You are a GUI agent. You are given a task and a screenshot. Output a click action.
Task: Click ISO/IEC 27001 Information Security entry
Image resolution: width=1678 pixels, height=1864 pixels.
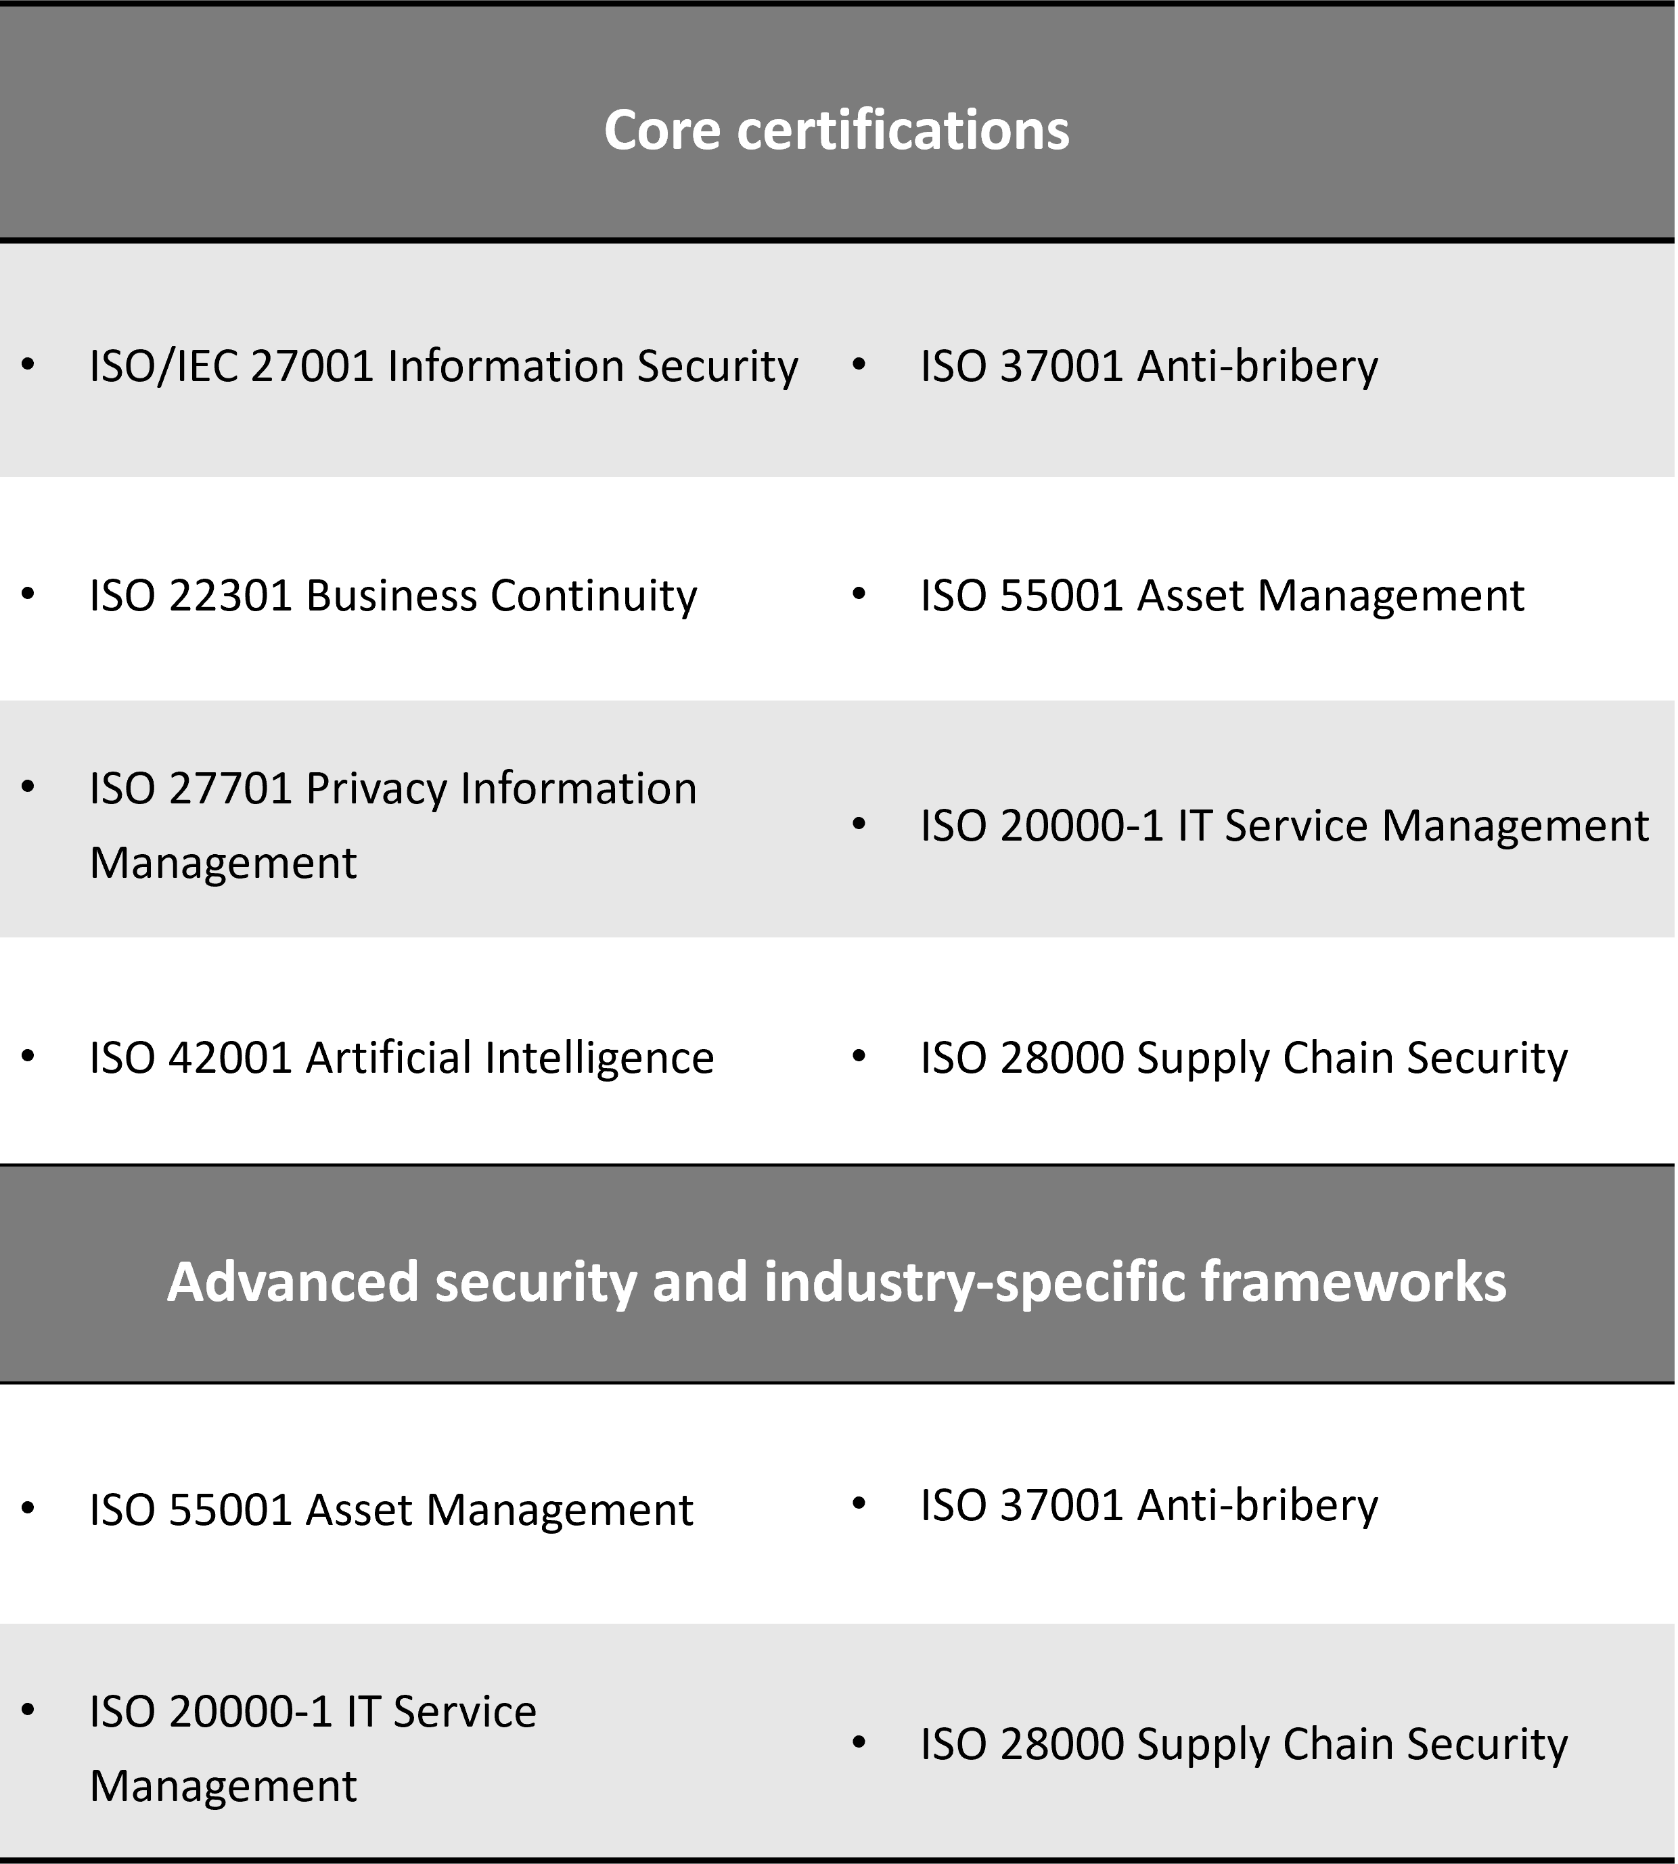pos(443,366)
